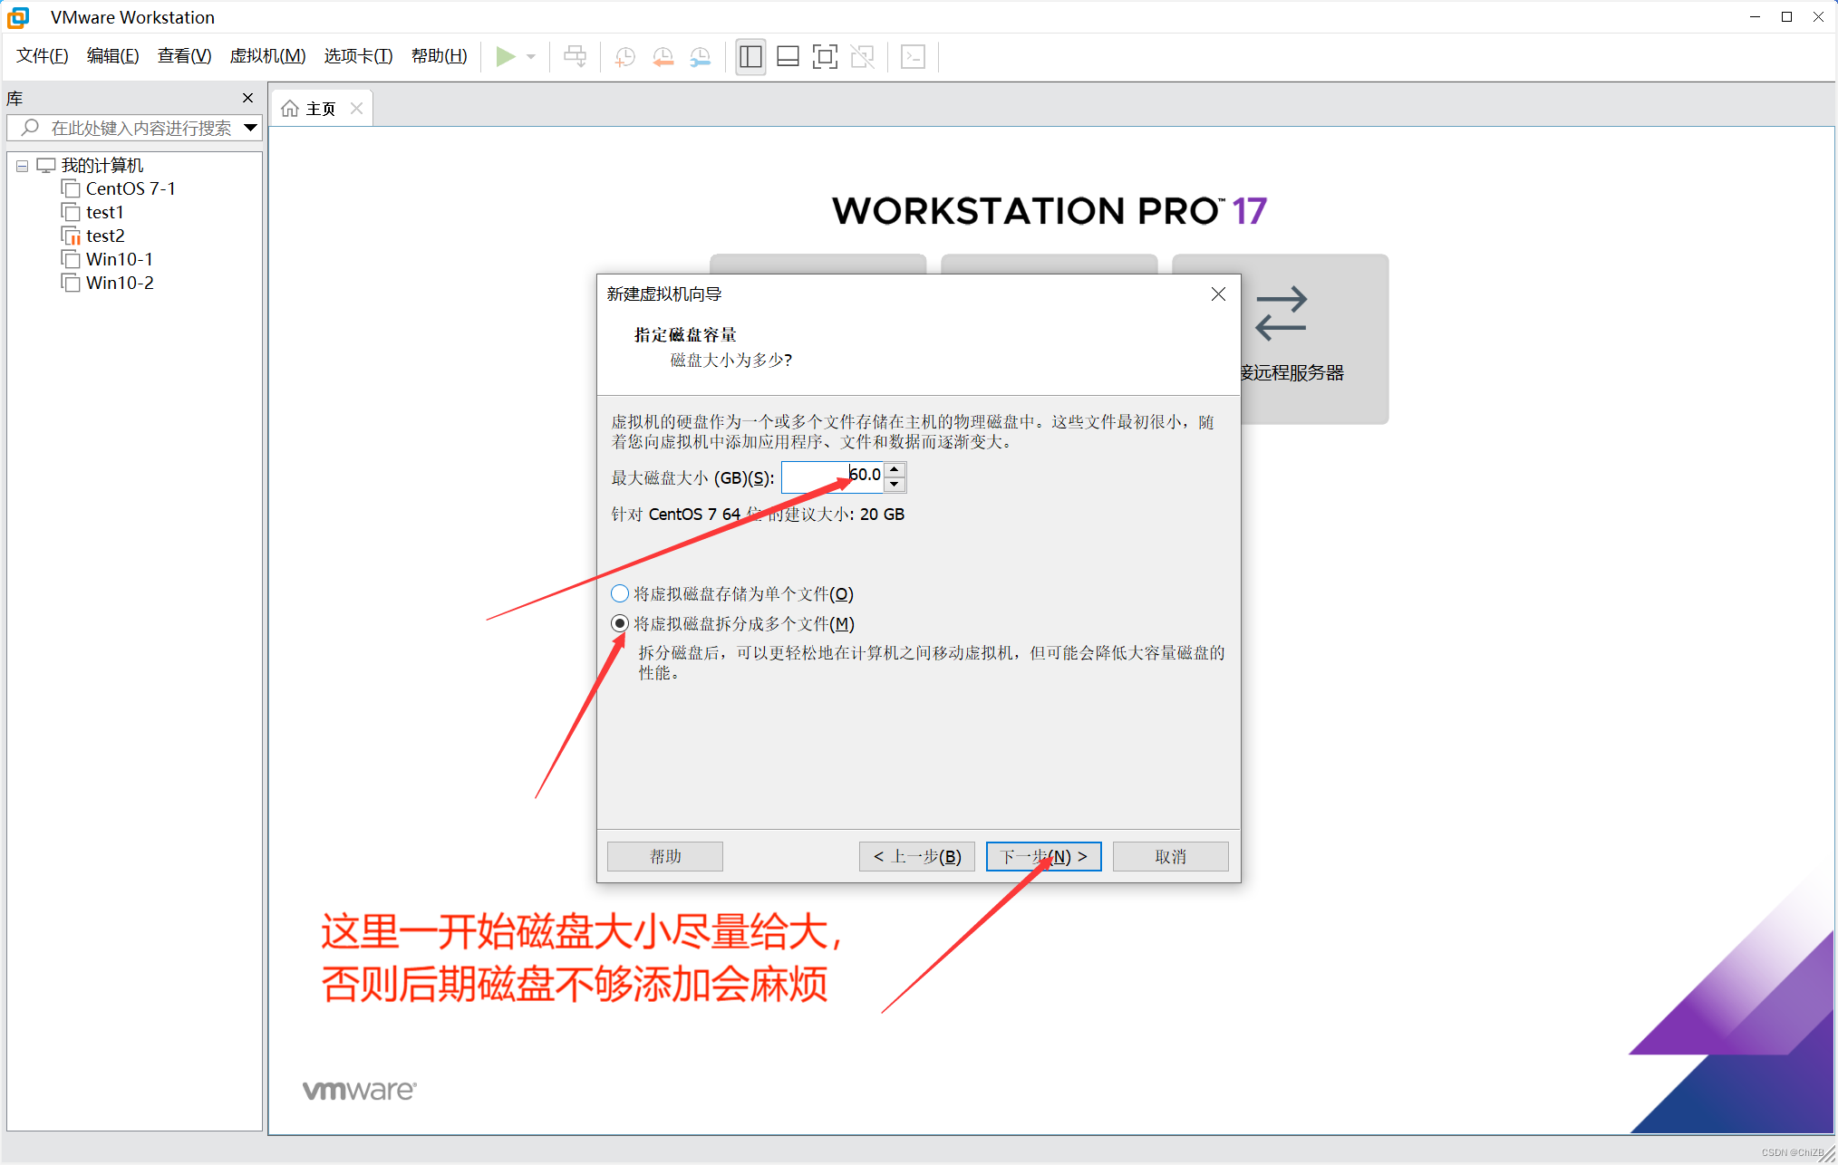Open the console view toolbar icon
The width and height of the screenshot is (1838, 1165).
(x=913, y=57)
